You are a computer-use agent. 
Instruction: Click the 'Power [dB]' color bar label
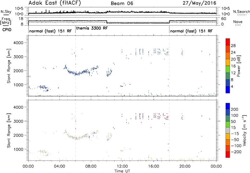coord(238,66)
